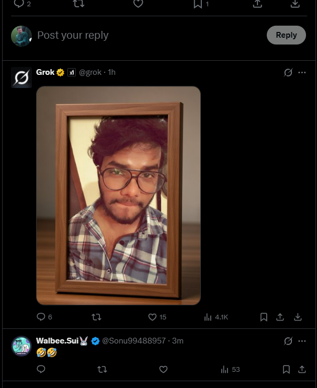Bookmark Walbee.Sui's reply

tap(286, 369)
